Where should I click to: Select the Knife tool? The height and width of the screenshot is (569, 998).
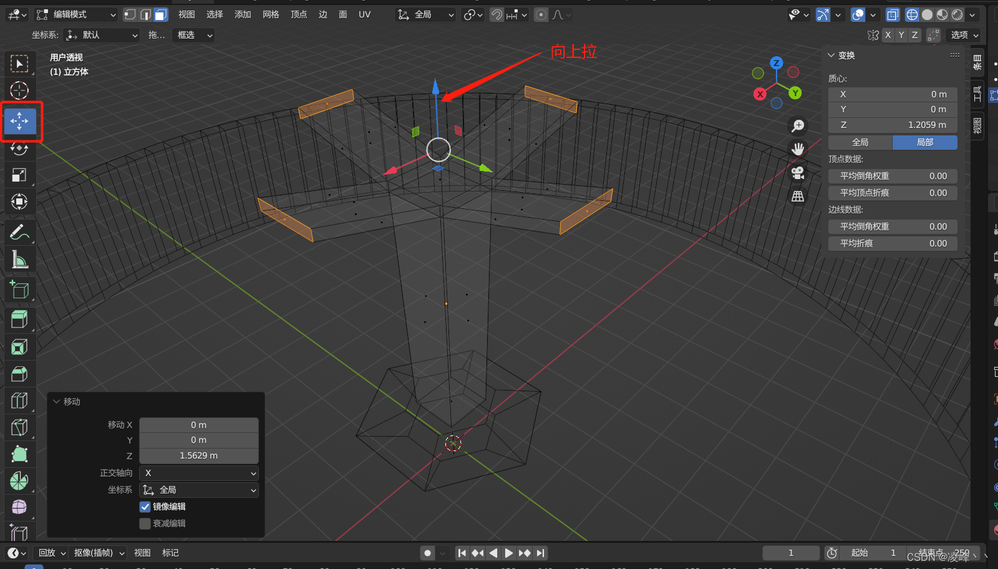(19, 427)
